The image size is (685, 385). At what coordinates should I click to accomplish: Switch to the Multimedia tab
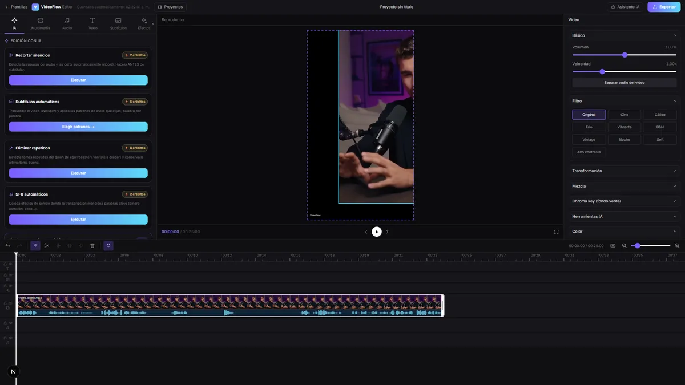point(41,23)
